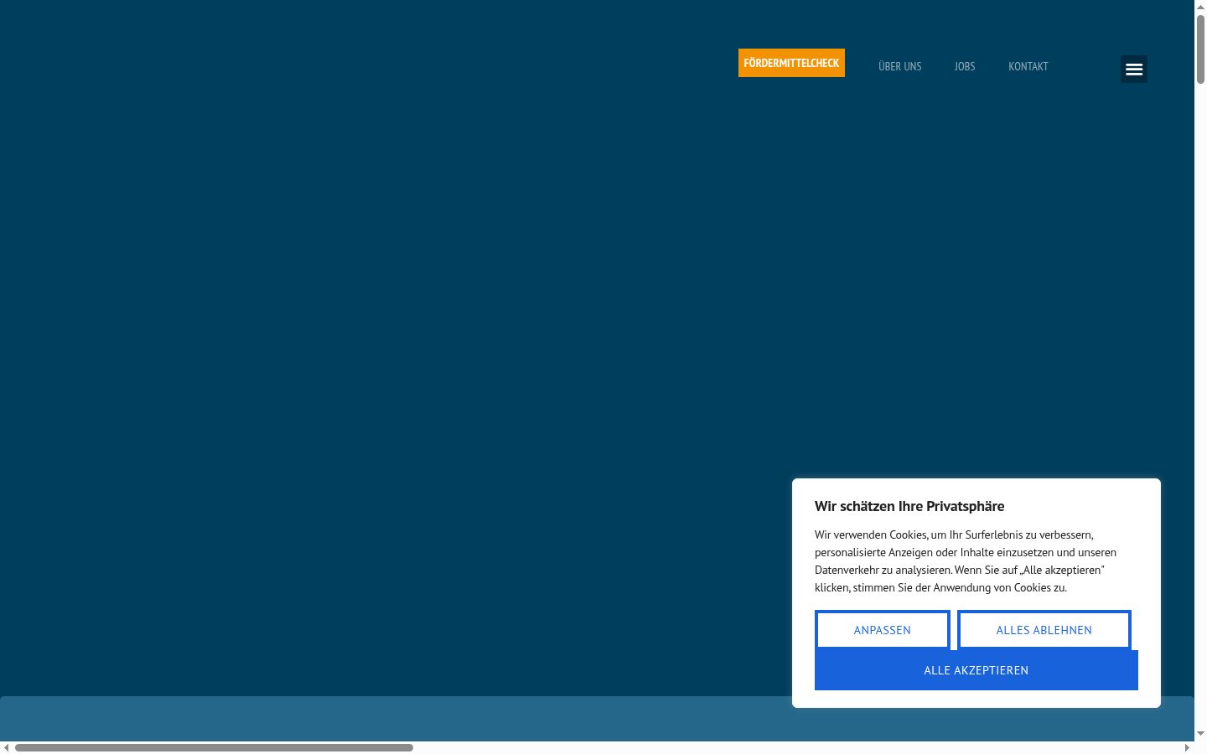Reject cookies with Alles Ablehnen
The width and height of the screenshot is (1207, 754).
tap(1044, 630)
